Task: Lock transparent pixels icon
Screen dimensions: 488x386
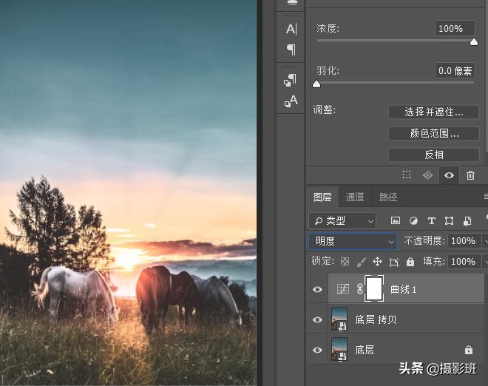Action: pyautogui.click(x=345, y=262)
